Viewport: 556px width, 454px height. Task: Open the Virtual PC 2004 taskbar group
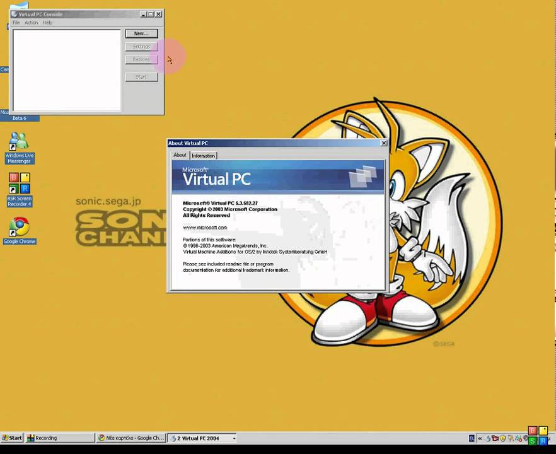(202, 438)
